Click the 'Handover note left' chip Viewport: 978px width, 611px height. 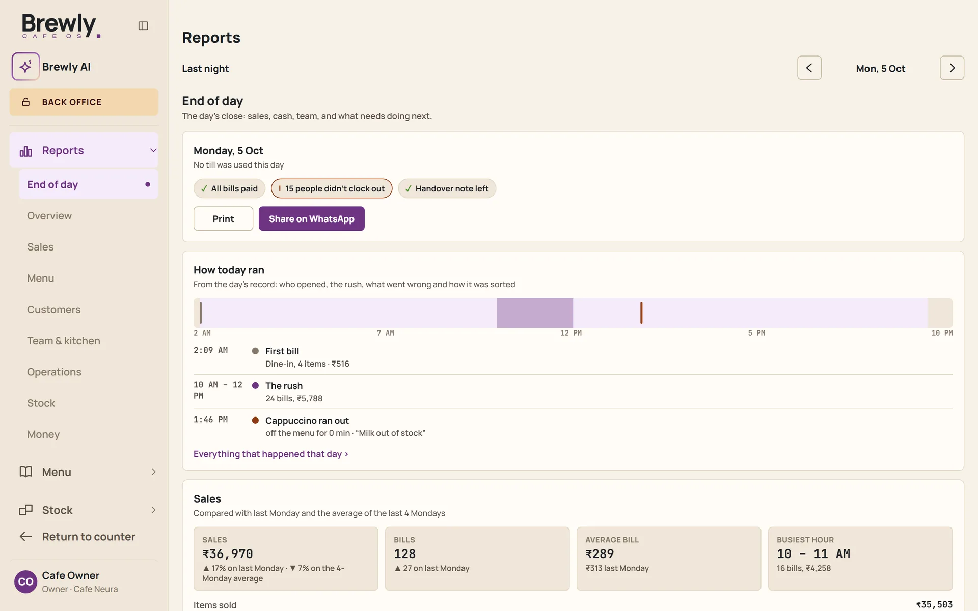click(x=447, y=188)
